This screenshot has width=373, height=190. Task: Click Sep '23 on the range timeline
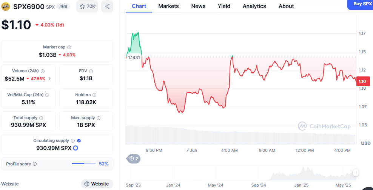pos(133,185)
